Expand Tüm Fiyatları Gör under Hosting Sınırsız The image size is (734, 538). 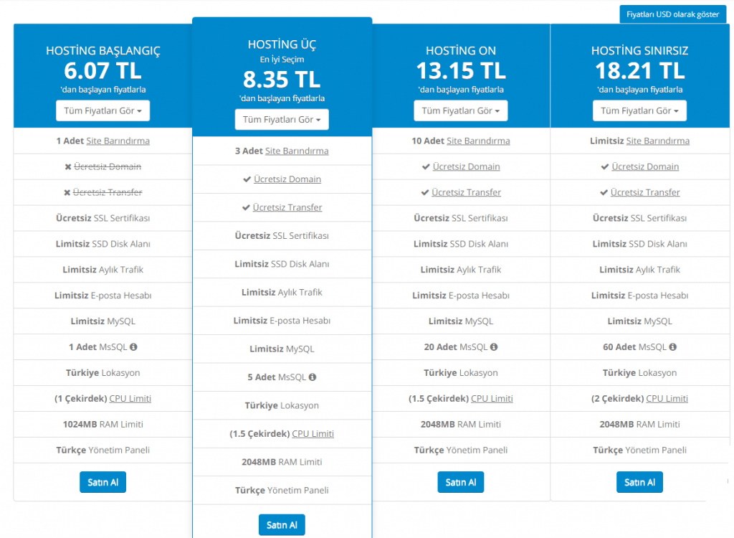pyautogui.click(x=639, y=111)
